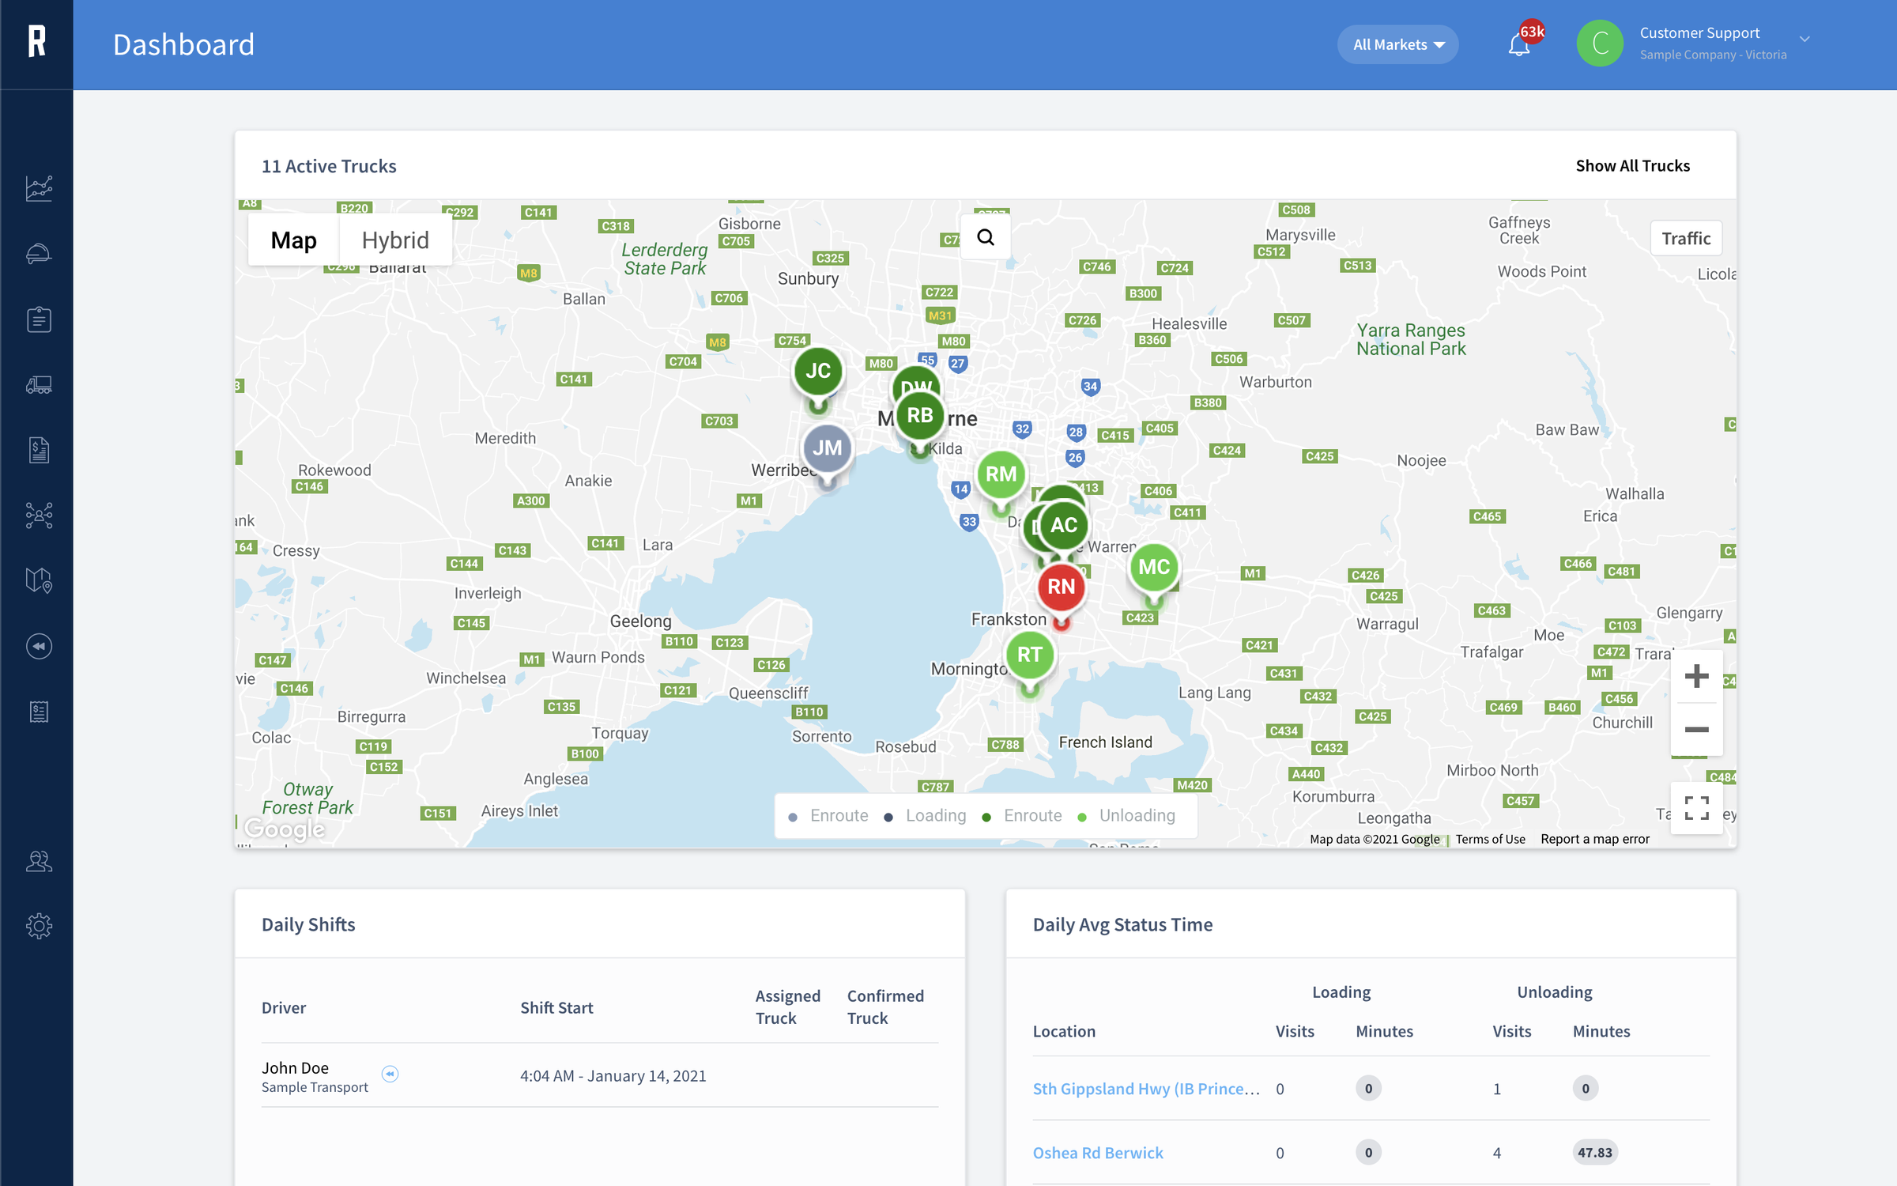Select the MC truck marker
The height and width of the screenshot is (1186, 1897).
click(x=1154, y=567)
